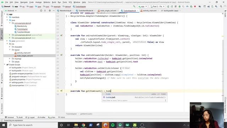
Task: Toggle the Favorites tool window button
Action: point(2,78)
